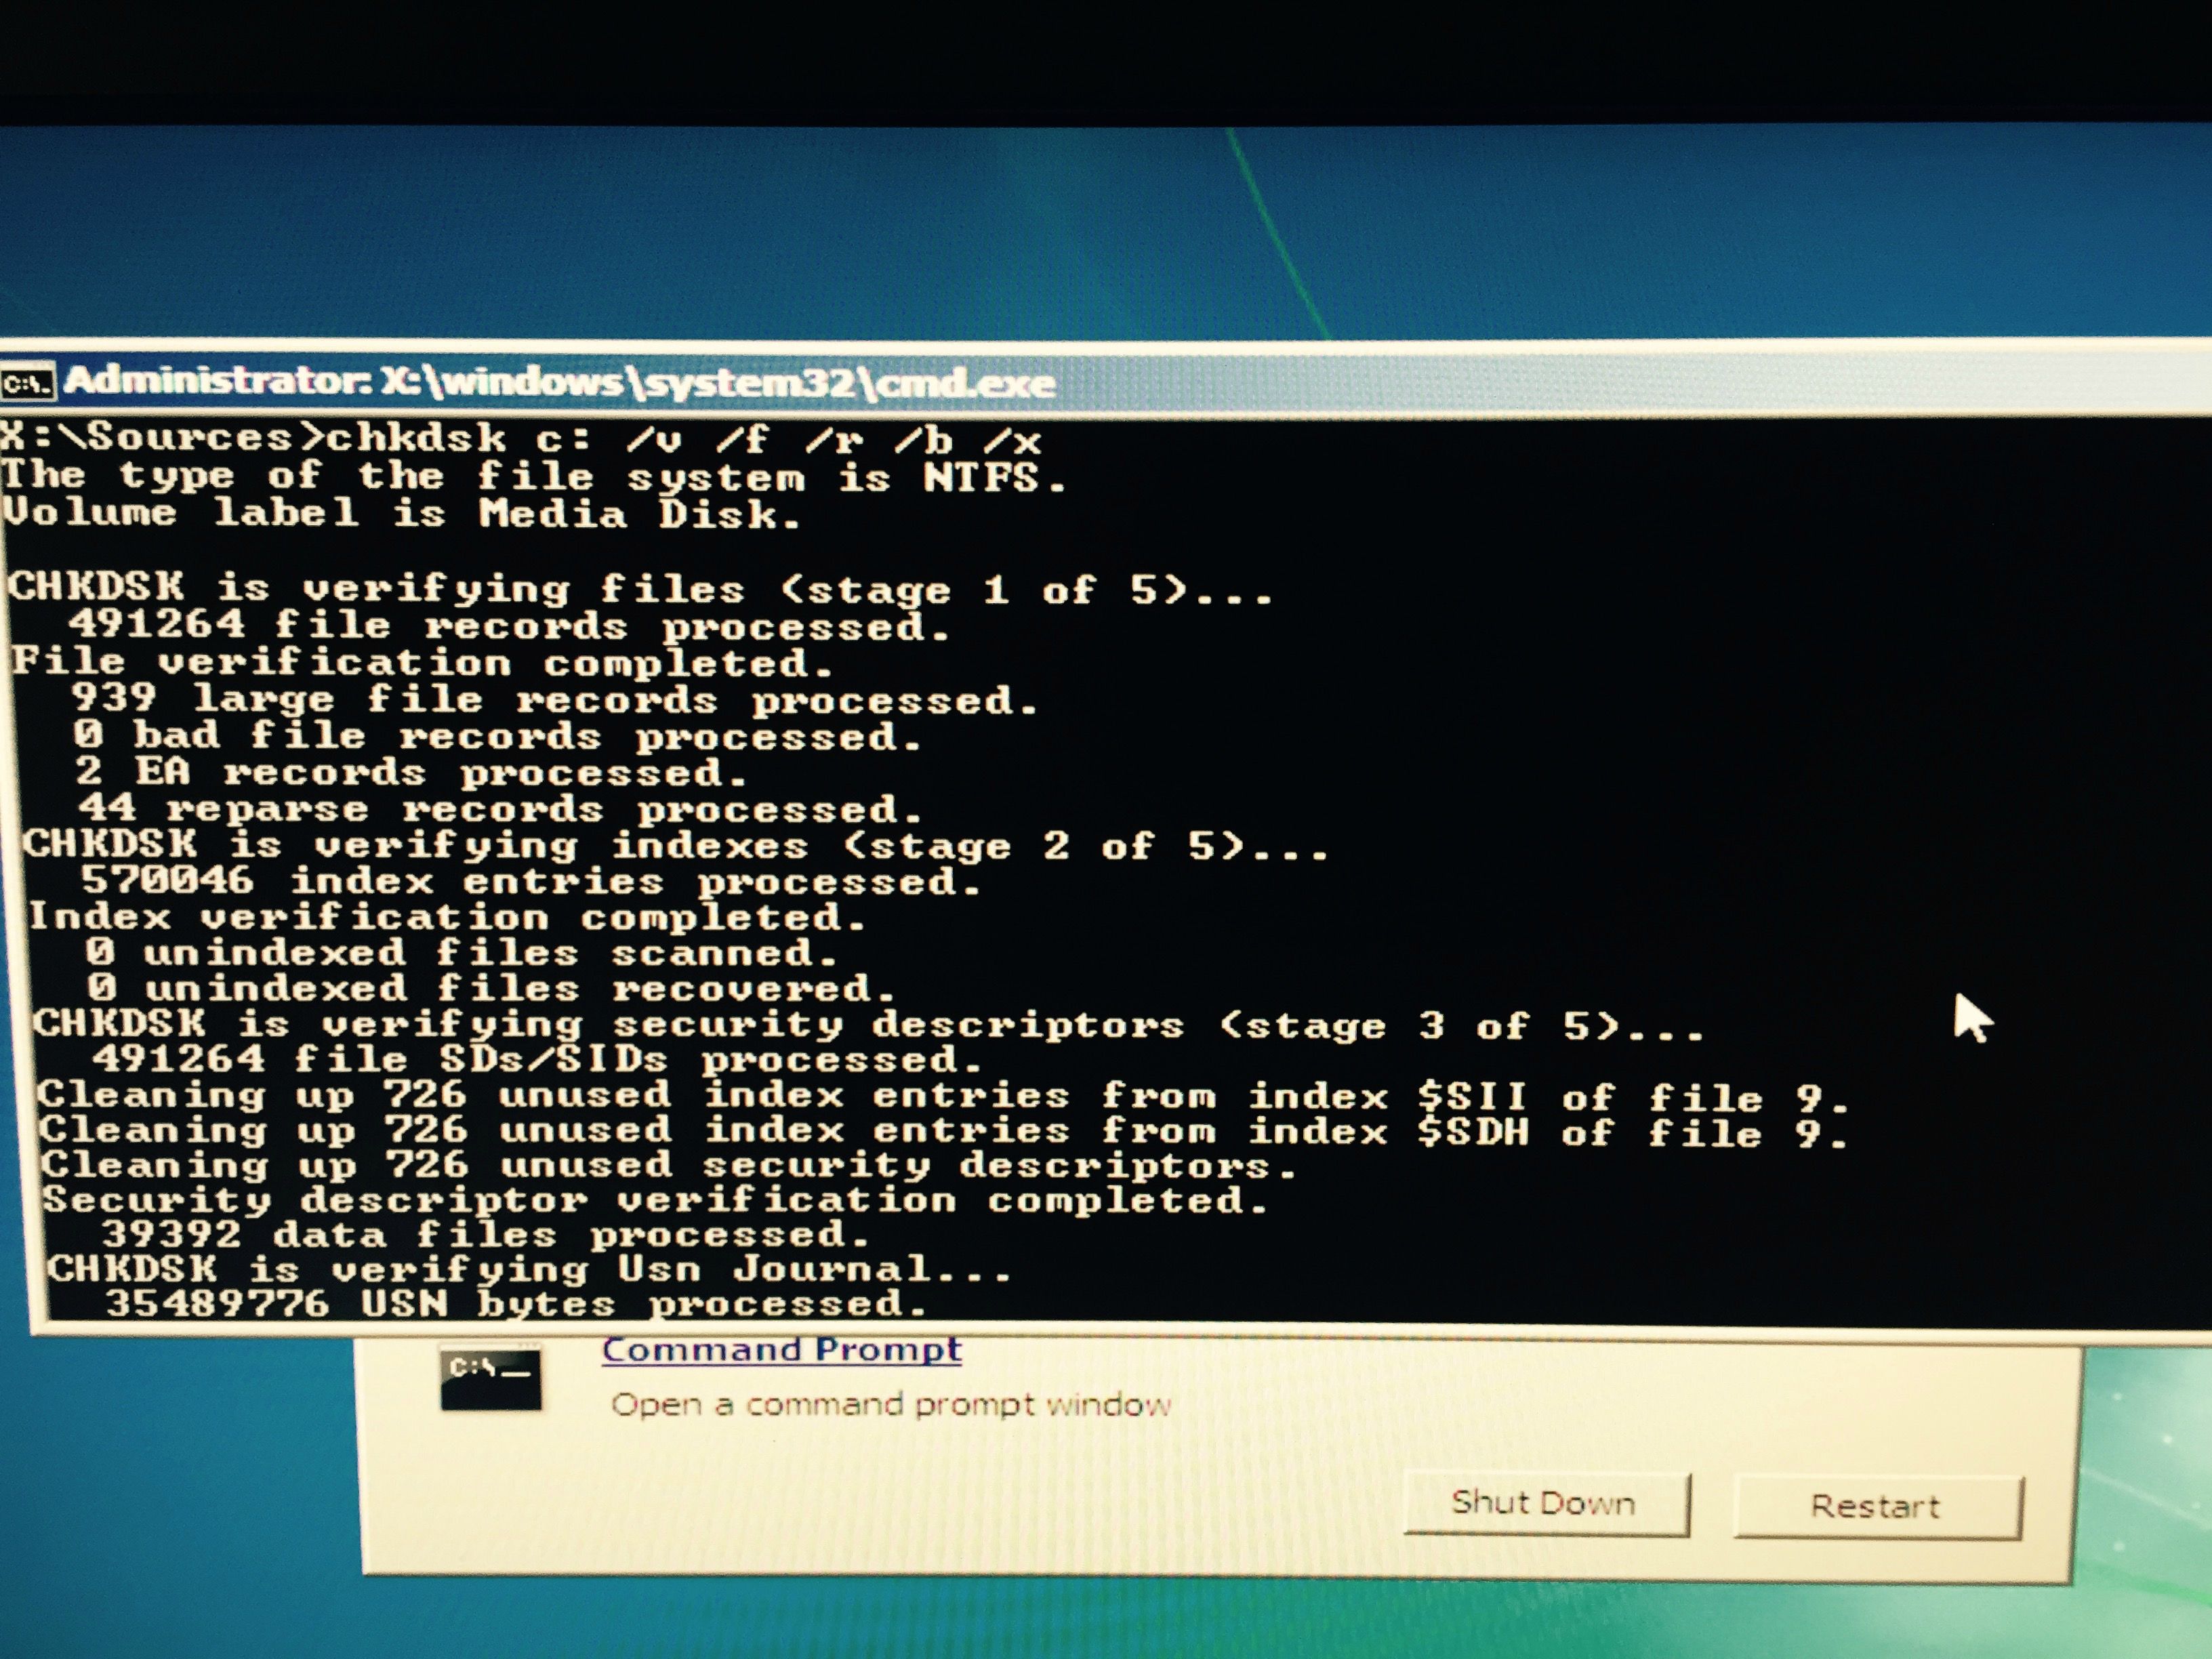This screenshot has width=2212, height=1659.
Task: Open the Command Prompt link
Action: tap(782, 1350)
